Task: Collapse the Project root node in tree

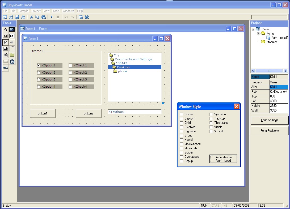Action: click(x=253, y=29)
